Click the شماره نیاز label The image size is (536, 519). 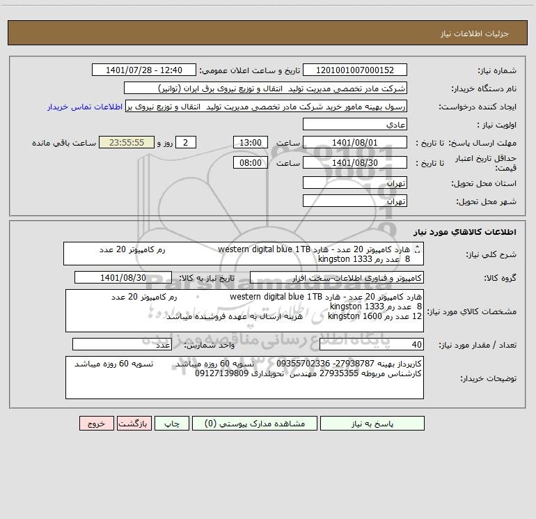click(497, 71)
